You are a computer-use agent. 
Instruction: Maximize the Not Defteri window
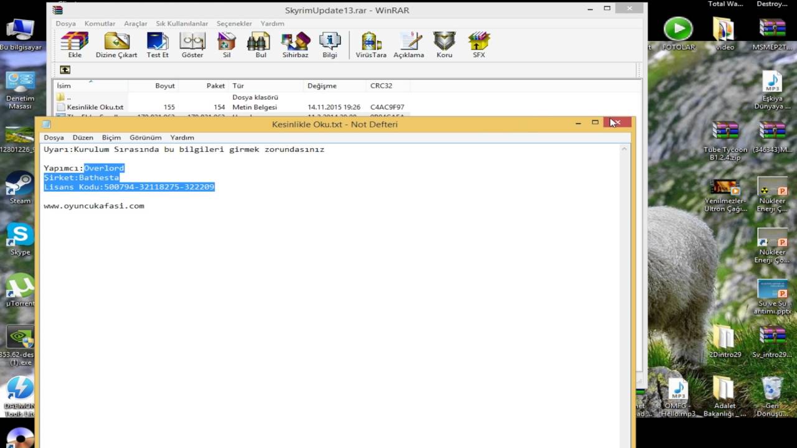point(595,123)
